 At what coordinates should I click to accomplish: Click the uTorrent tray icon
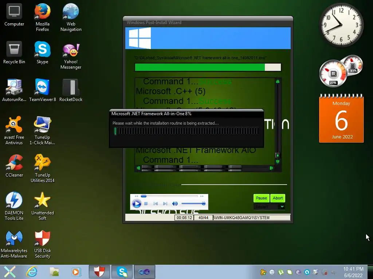click(281, 272)
